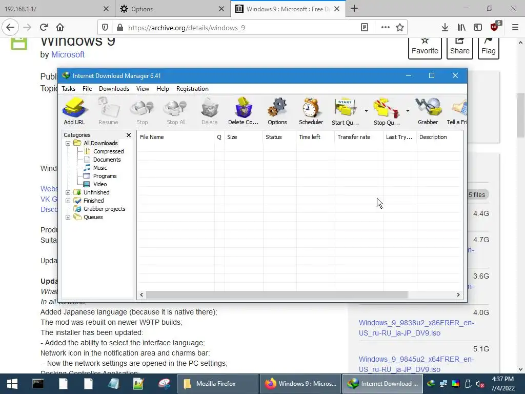Select the Music category

pyautogui.click(x=100, y=168)
